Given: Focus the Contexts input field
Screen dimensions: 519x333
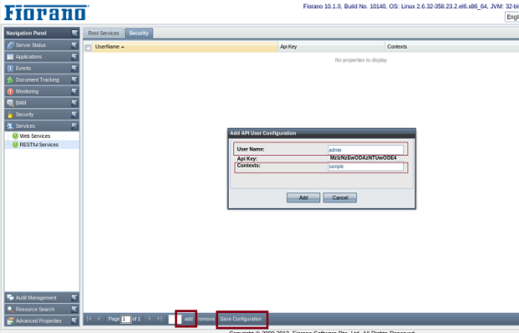Looking at the screenshot, I should click(366, 166).
